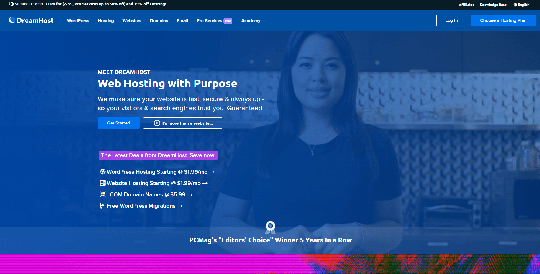The width and height of the screenshot is (540, 274).
Task: Click the Log In button
Action: [452, 20]
